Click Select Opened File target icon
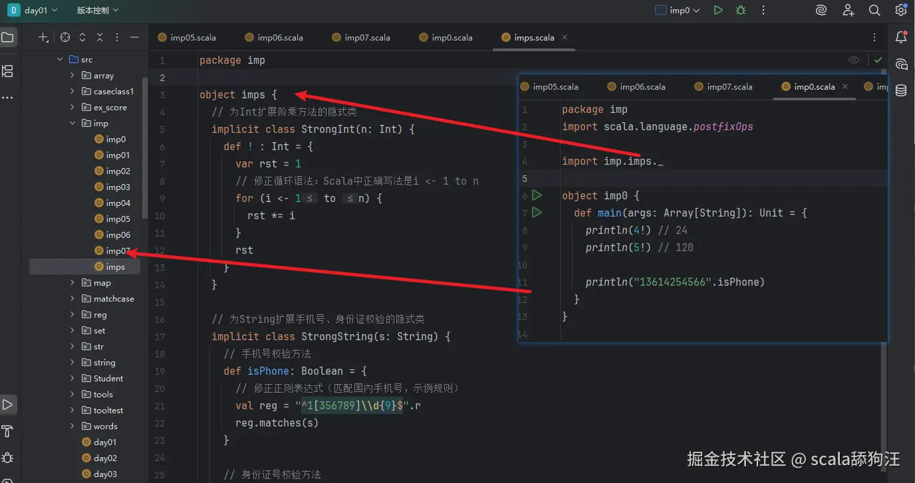Viewport: 915px width, 483px height. (x=65, y=38)
